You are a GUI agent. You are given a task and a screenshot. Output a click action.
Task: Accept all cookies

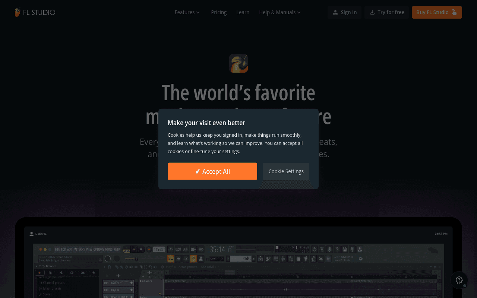pyautogui.click(x=212, y=171)
